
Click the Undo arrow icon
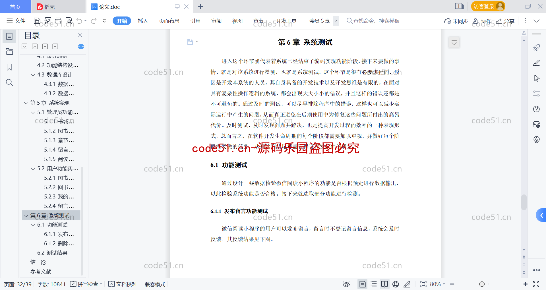pyautogui.click(x=79, y=21)
